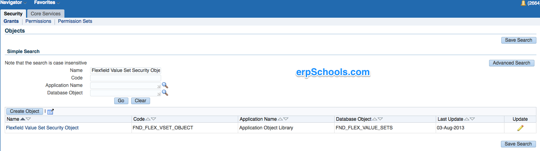The height and width of the screenshot is (151, 540).
Task: Open Database Object search magnifier
Action: [165, 93]
